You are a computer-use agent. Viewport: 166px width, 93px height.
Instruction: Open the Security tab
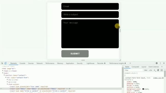80,63
